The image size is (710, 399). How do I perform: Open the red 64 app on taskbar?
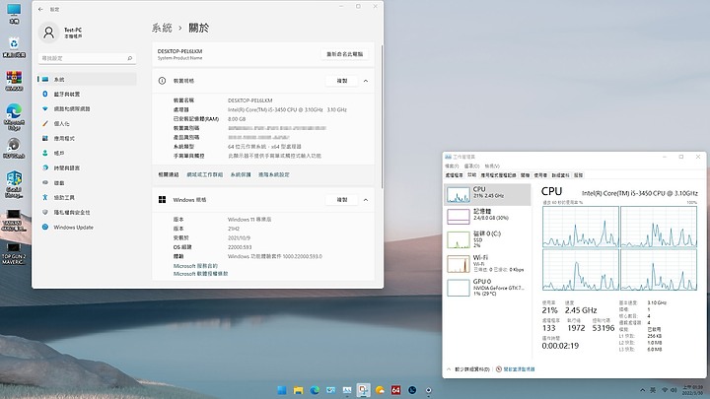coord(395,390)
